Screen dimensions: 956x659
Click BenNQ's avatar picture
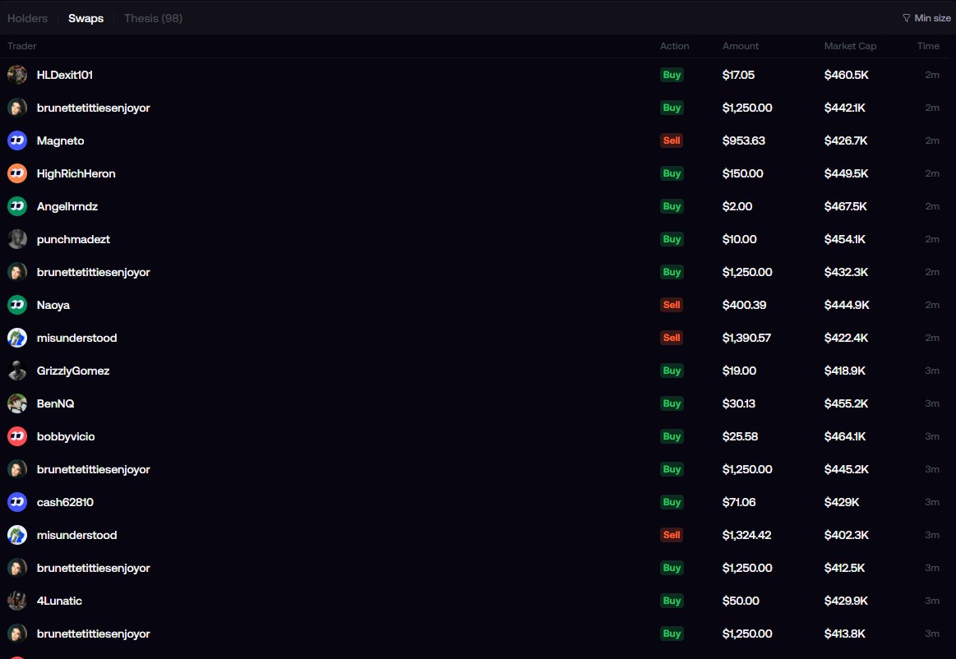point(17,403)
